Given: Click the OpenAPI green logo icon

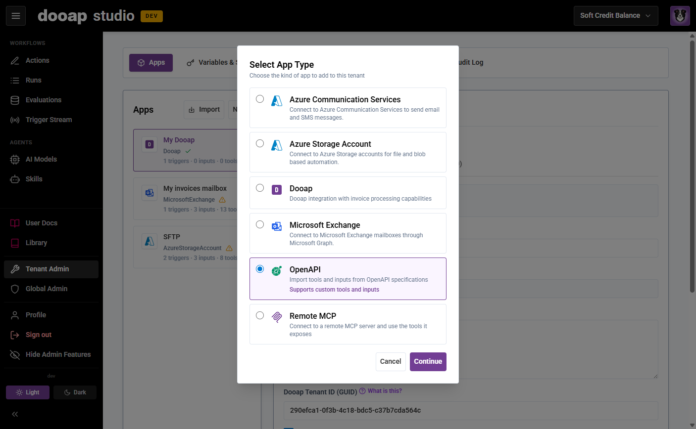Looking at the screenshot, I should (x=277, y=271).
